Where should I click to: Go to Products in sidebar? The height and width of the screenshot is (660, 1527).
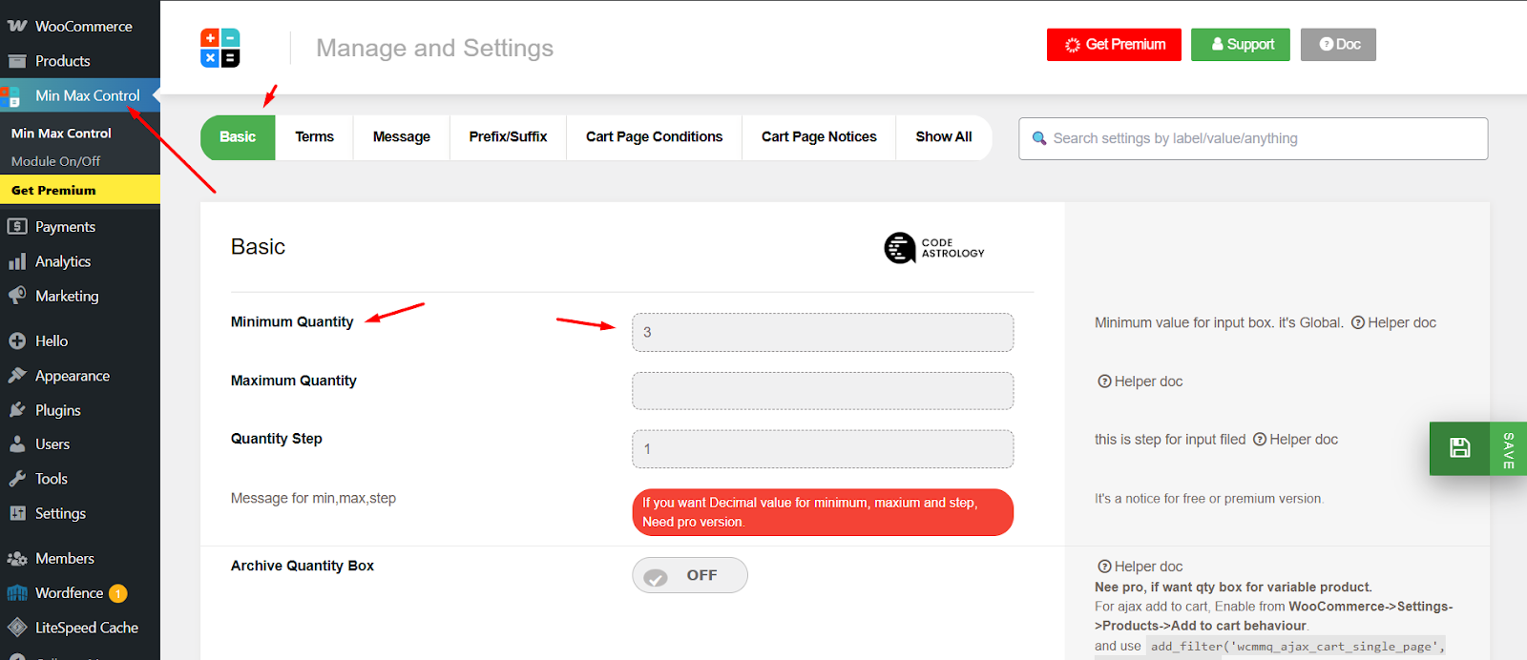coord(80,61)
